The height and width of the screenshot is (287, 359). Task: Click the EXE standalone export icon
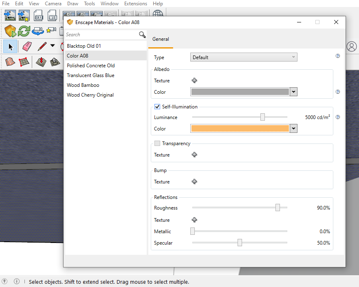[38, 15]
